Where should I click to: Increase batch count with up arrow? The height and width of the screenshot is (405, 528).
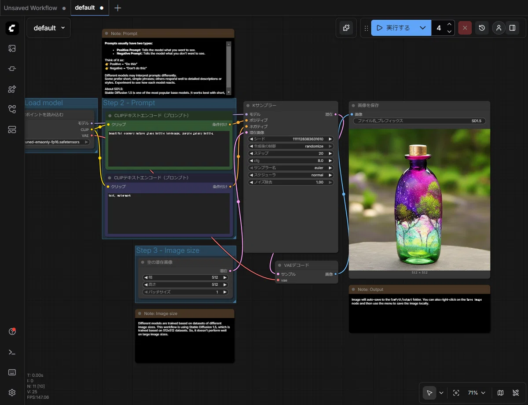click(x=449, y=24)
